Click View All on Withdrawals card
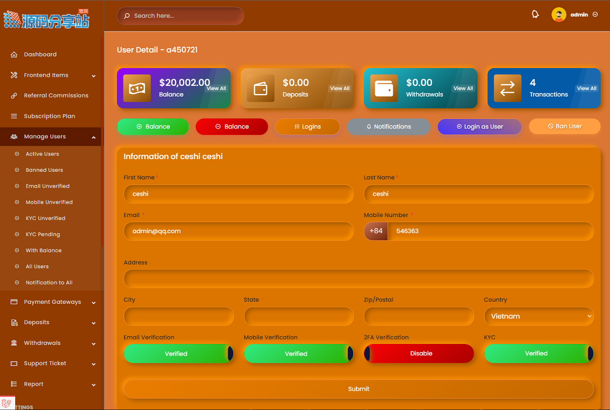 [463, 88]
